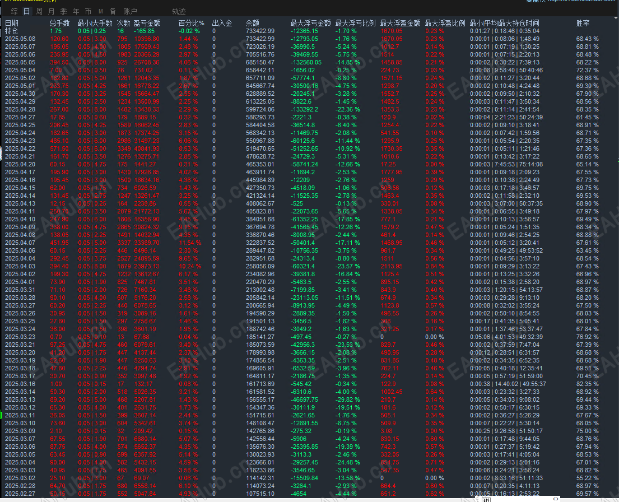Click the 出入金 column header
Viewport: 619px width, 502px height.
[222, 24]
